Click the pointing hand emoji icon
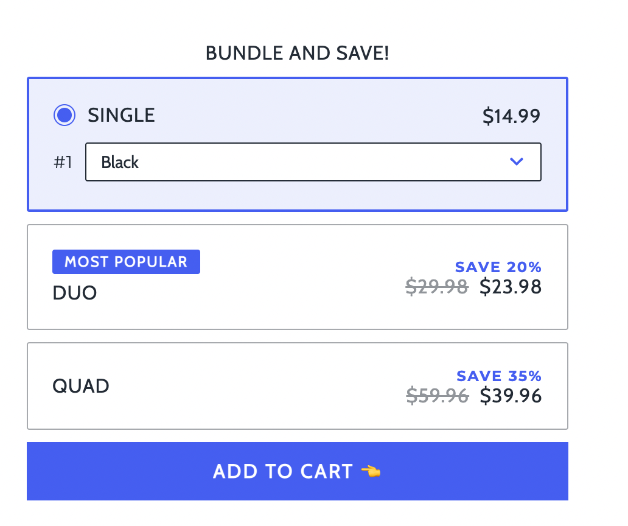This screenshot has width=628, height=526. click(x=371, y=471)
